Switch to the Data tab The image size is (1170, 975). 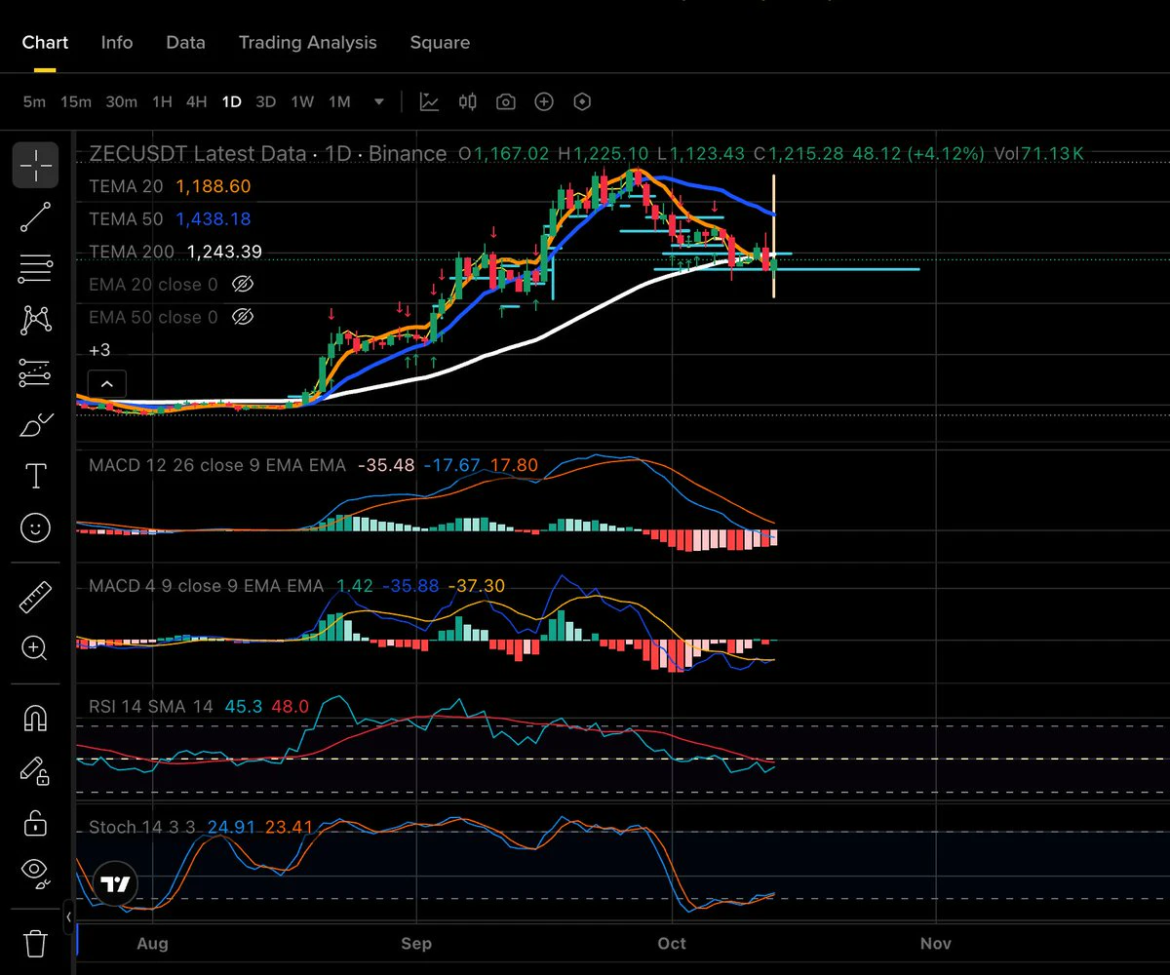tap(185, 42)
